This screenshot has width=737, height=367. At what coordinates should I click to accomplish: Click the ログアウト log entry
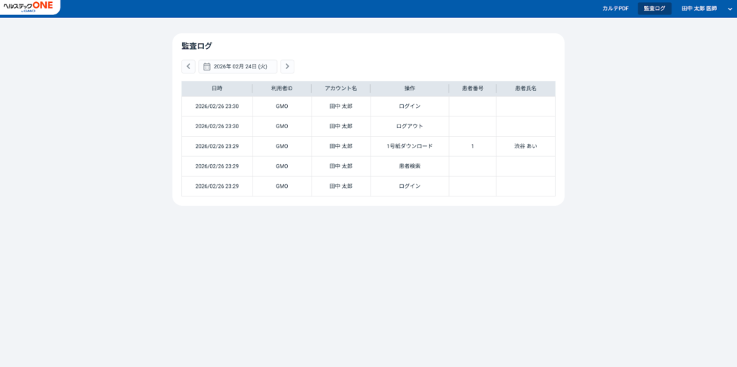point(410,126)
